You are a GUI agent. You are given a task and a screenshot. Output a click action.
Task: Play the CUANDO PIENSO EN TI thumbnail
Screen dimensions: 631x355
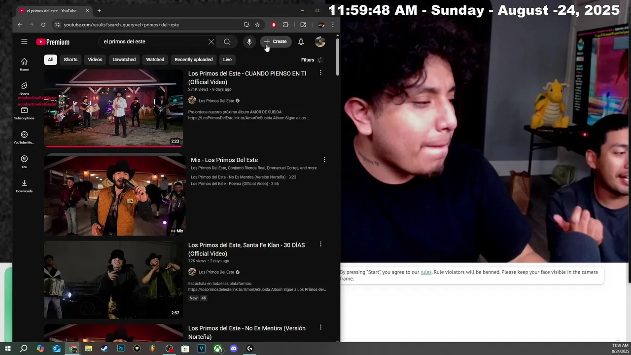tap(113, 108)
